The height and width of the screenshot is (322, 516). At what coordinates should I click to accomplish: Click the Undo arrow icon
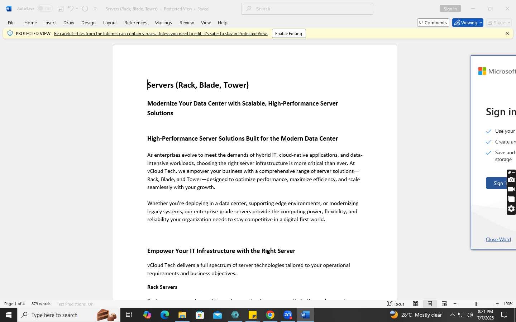tap(71, 9)
